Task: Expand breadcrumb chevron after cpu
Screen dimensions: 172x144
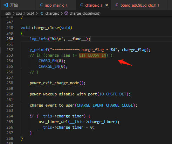Action: (24, 14)
